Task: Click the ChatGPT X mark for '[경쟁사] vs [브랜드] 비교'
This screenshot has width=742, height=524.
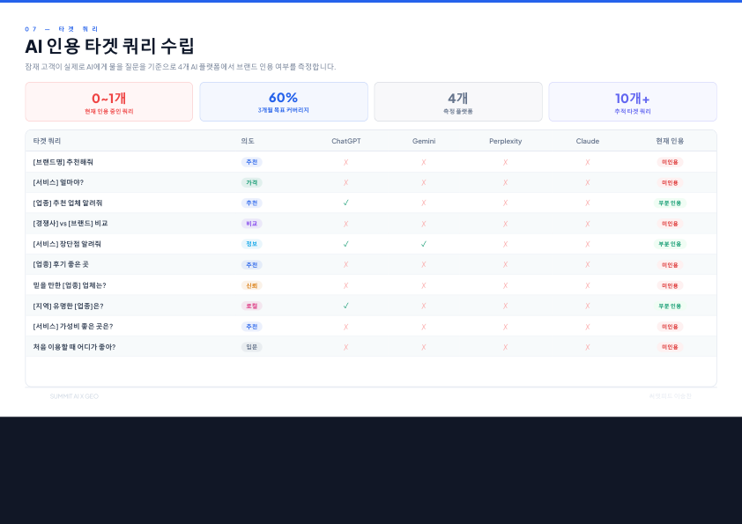Action: (346, 224)
